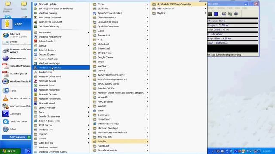
Task: Open the Help menu in CamStudio
Action: pyautogui.click(x=244, y=8)
